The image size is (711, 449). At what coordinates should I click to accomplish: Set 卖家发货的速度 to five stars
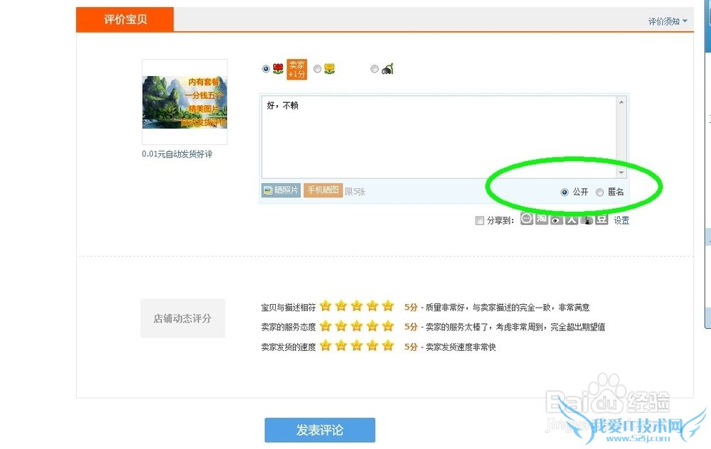coord(388,346)
